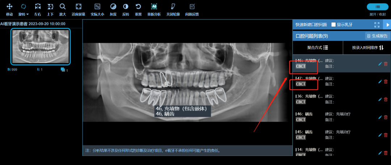This screenshot has width=391, height=165.
Task: Delete the 46 充填物 problem entry
Action: 386,64
